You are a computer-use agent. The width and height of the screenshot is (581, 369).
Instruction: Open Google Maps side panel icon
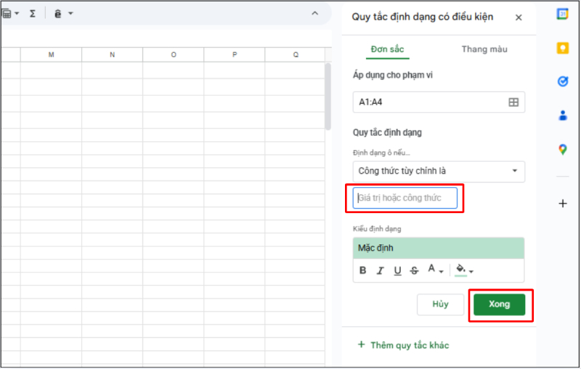(562, 149)
